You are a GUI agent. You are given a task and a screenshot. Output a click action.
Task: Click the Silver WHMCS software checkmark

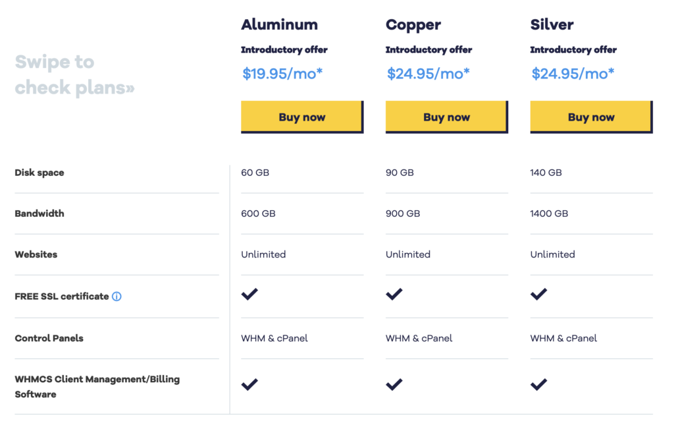point(538,384)
